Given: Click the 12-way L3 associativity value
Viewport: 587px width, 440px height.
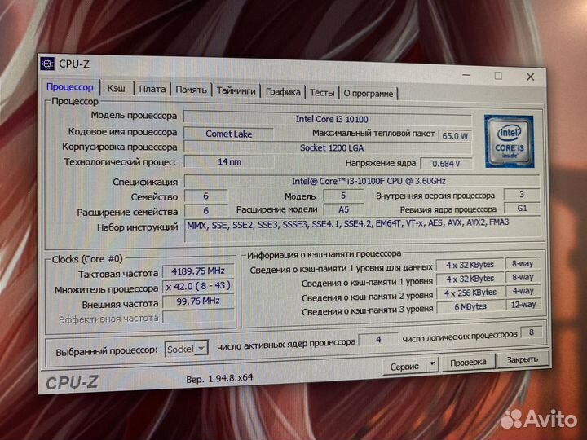Looking at the screenshot, I should [x=523, y=305].
